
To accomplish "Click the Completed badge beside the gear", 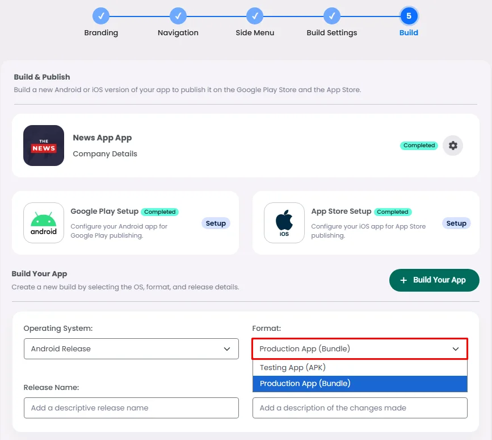I will tap(419, 146).
